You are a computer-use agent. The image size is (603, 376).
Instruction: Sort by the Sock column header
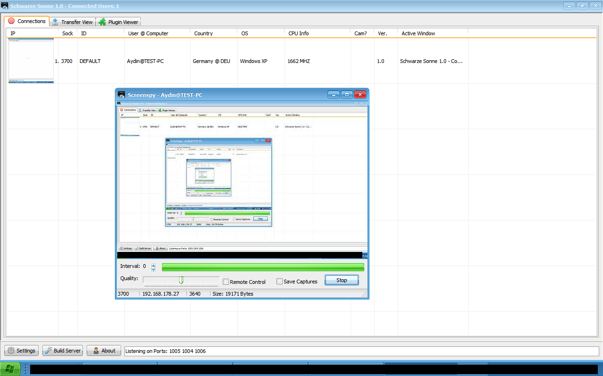(68, 33)
